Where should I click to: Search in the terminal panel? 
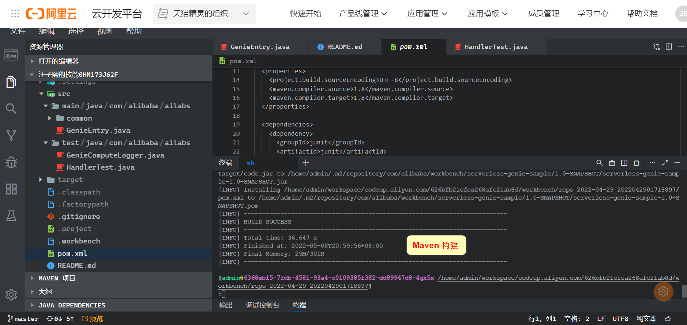pyautogui.click(x=599, y=163)
